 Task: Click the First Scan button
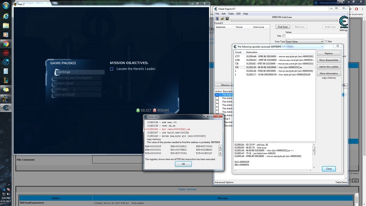(x=283, y=27)
